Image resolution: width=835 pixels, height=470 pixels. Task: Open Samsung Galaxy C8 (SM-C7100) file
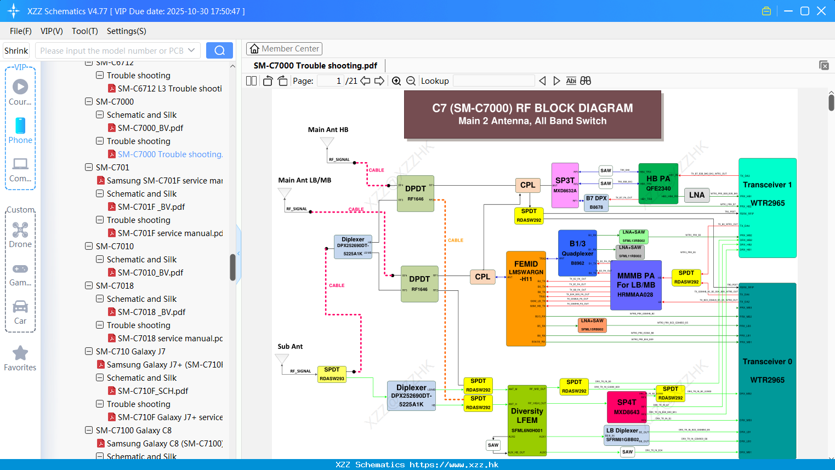[160, 443]
